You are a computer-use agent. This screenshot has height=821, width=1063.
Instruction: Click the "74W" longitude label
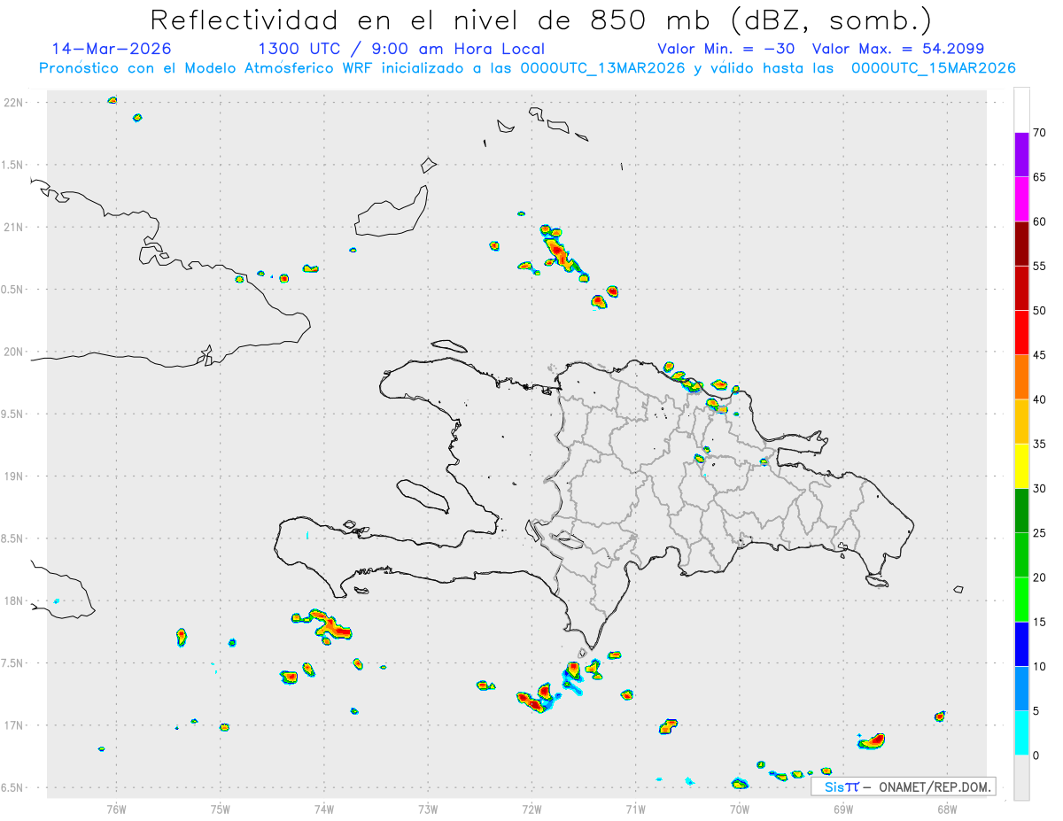(324, 809)
